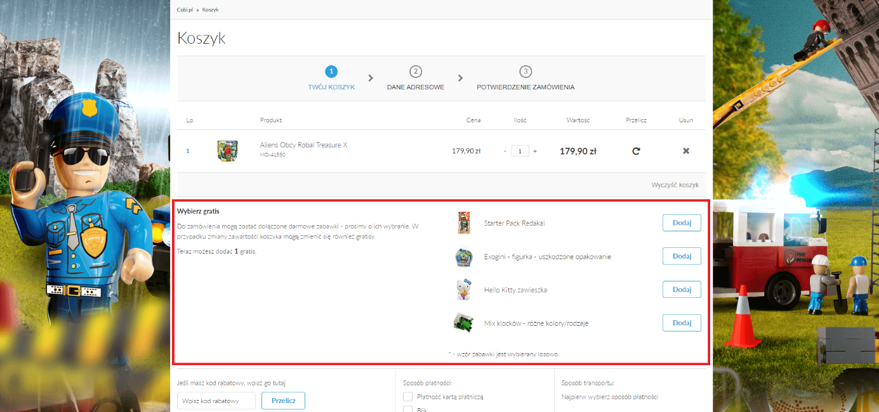Image resolution: width=879 pixels, height=412 pixels.
Task: Open the Aliens Obcy Robal product thumbnail
Action: [227, 151]
